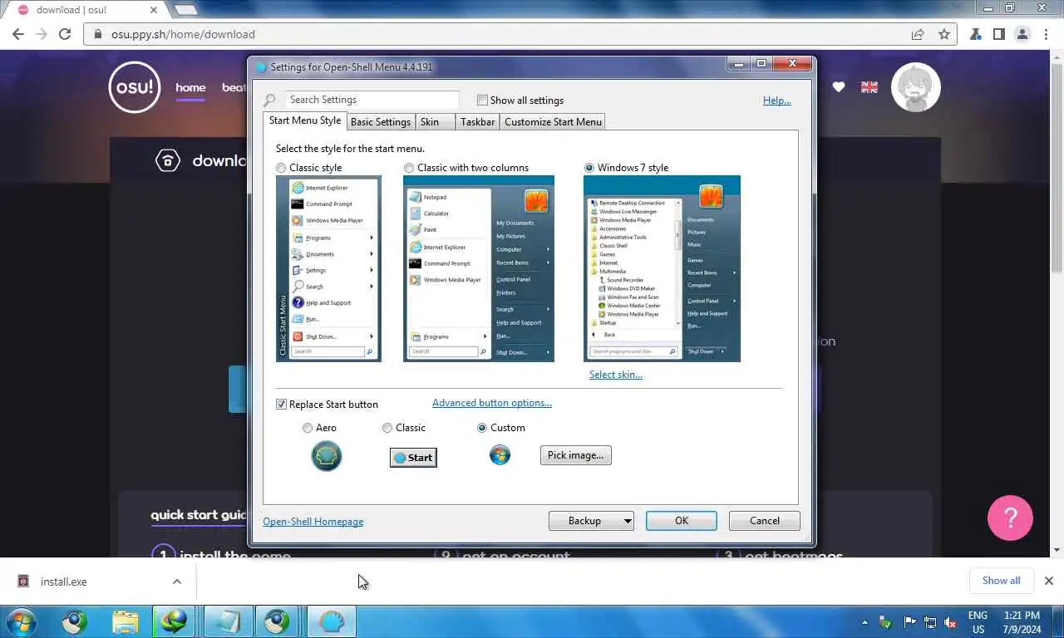Open the osu! user avatar menu
Screen dimensions: 1064x638
pos(916,86)
